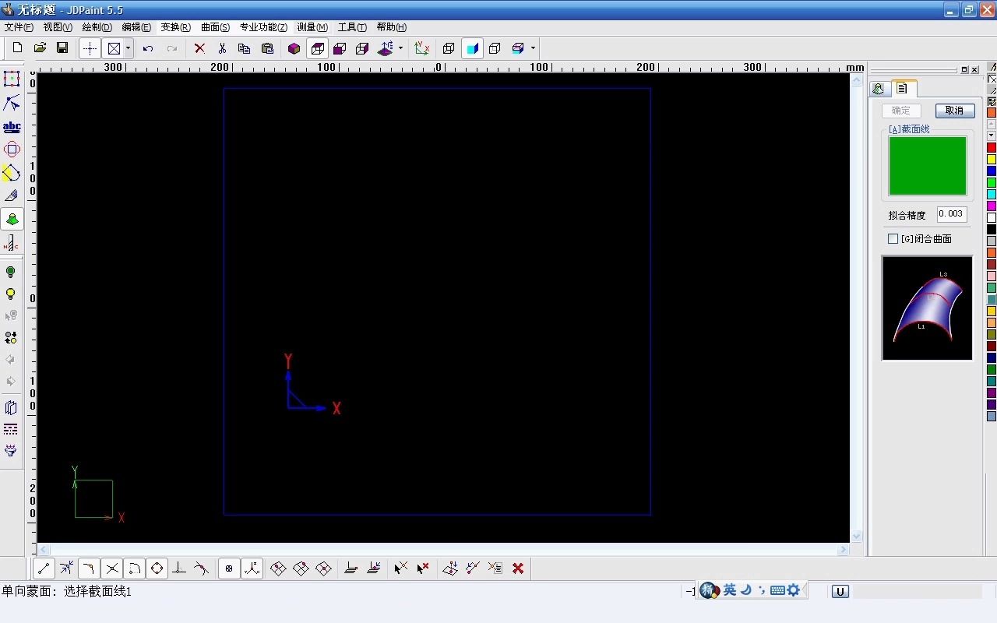Click the red X cancel icon on bottom toolbar
The width and height of the screenshot is (997, 623).
click(x=517, y=568)
